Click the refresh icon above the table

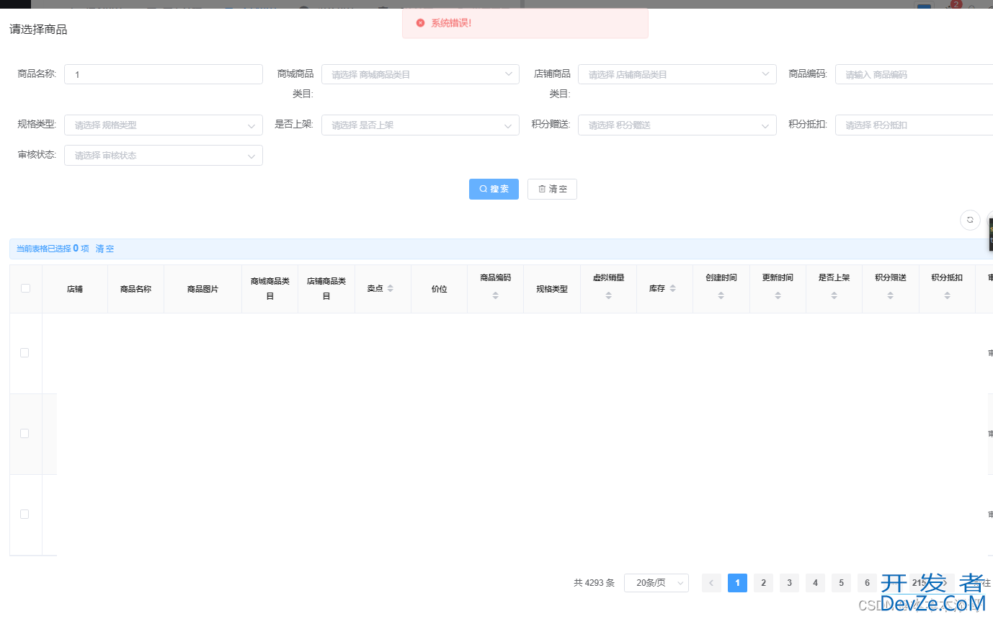tap(970, 220)
